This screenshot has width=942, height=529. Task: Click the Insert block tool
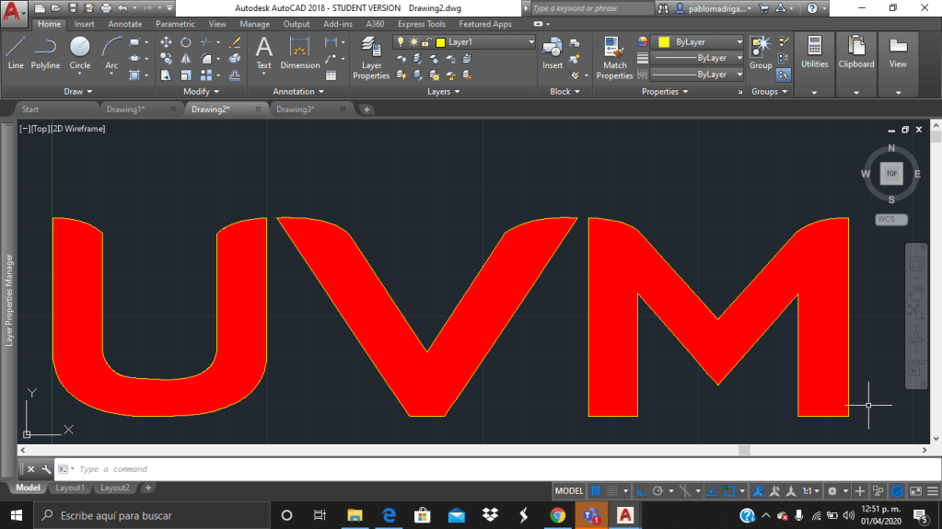click(x=552, y=53)
